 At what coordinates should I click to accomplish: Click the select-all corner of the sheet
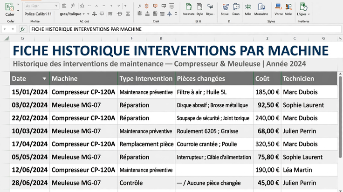coord(7,39)
